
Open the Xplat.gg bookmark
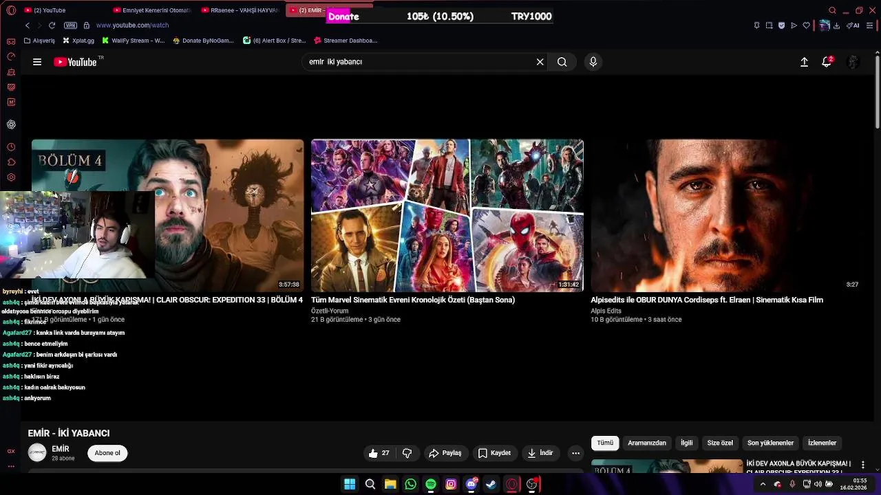pyautogui.click(x=78, y=41)
